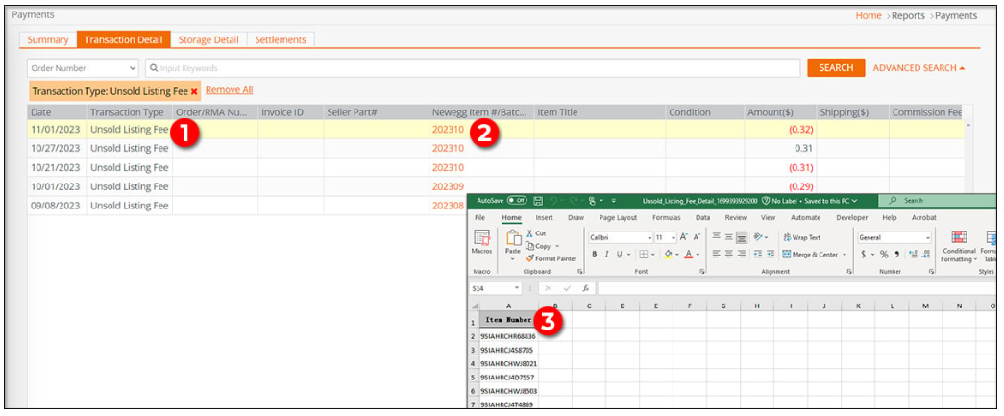Open the Merge & Center dropdown arrow

tap(845, 254)
